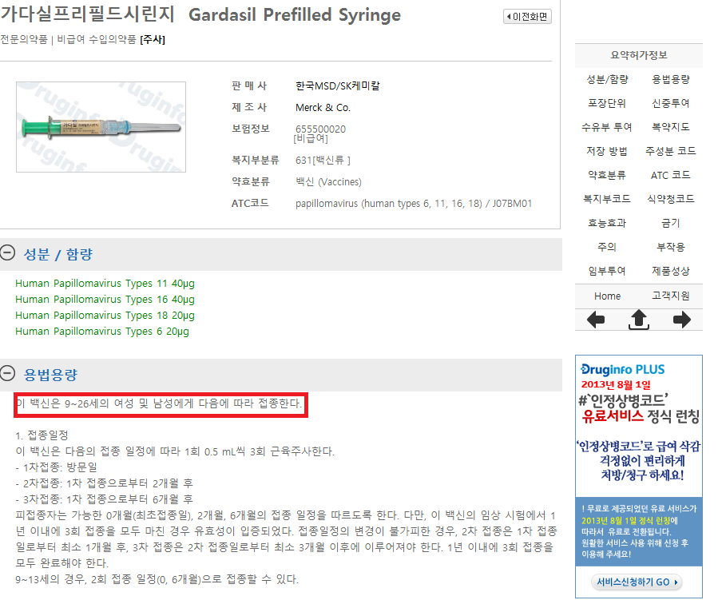Click the '- 2차접종' schedule line
Viewport: 722px width, 600px height.
[x=104, y=483]
